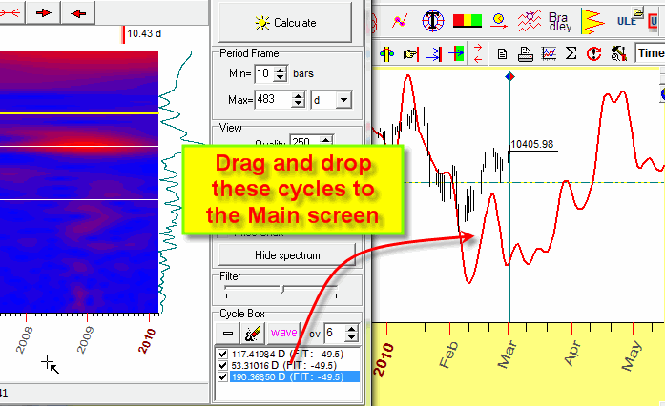This screenshot has height=406, width=665.
Task: Select the 53.31016 D cycle row text
Action: point(283,365)
